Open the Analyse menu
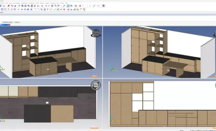Screen dimensions: 216x131 [47, 3]
